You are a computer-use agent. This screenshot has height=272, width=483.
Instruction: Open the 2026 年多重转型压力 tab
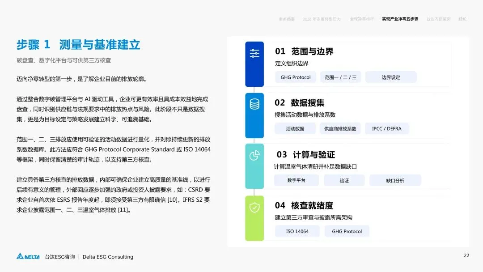click(322, 19)
